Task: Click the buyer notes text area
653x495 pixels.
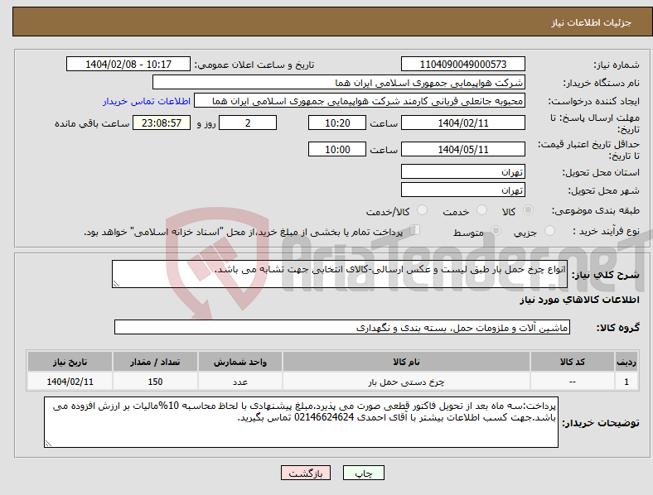Action: tap(301, 422)
